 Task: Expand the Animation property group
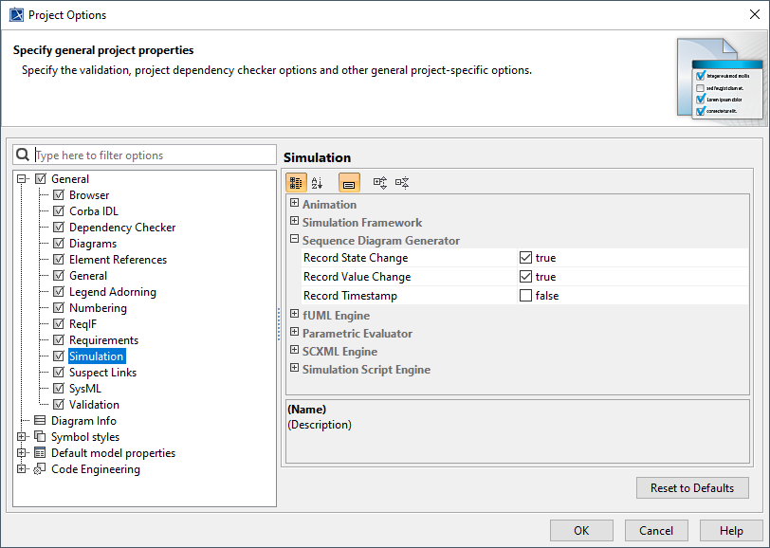tap(294, 204)
